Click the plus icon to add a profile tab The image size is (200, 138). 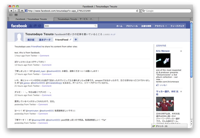[x=76, y=40]
